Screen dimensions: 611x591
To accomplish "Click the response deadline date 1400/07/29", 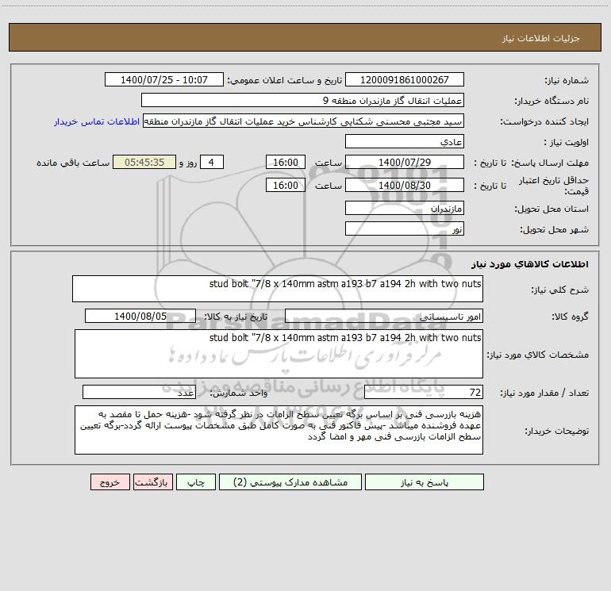I will pyautogui.click(x=405, y=162).
